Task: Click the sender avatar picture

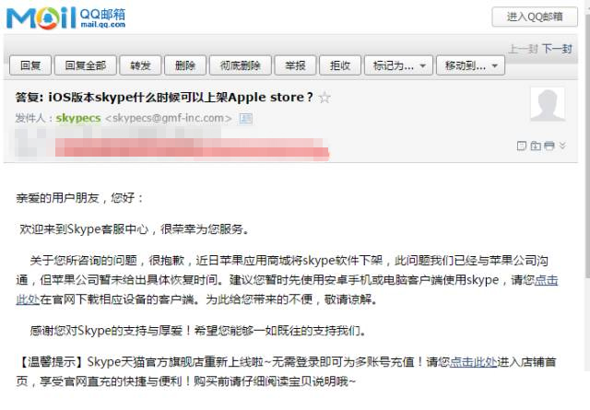Action: [548, 104]
